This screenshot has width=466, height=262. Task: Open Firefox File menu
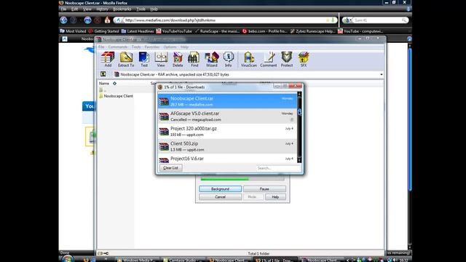click(x=63, y=9)
